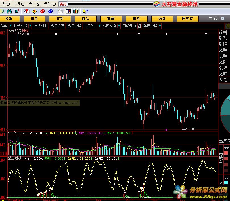Click the 最新 label in the side panel

223,32
